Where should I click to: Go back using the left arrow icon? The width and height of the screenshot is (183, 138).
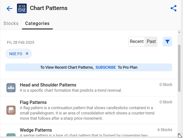pyautogui.click(x=9, y=9)
